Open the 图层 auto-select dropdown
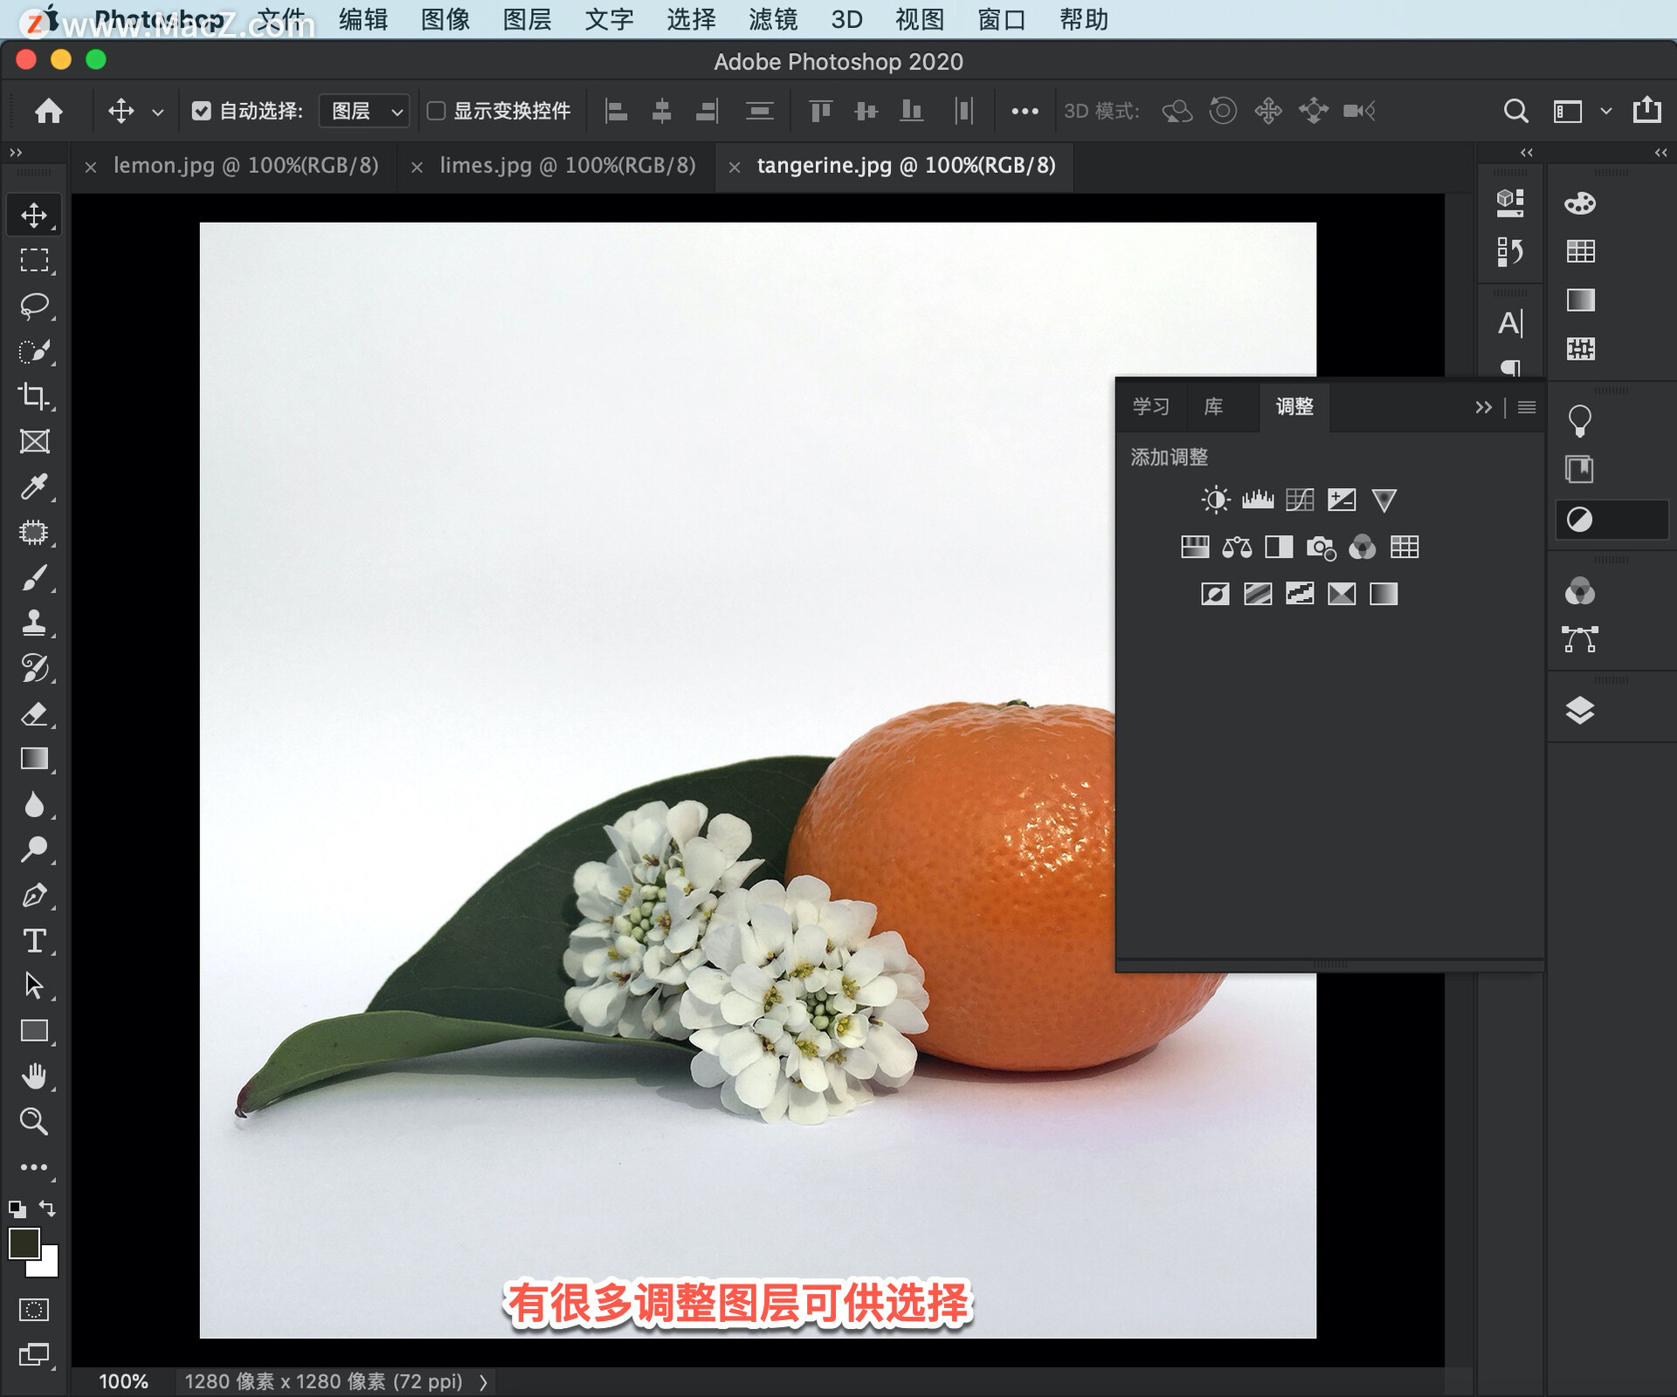Screen dimensions: 1677x1397 click(x=364, y=111)
